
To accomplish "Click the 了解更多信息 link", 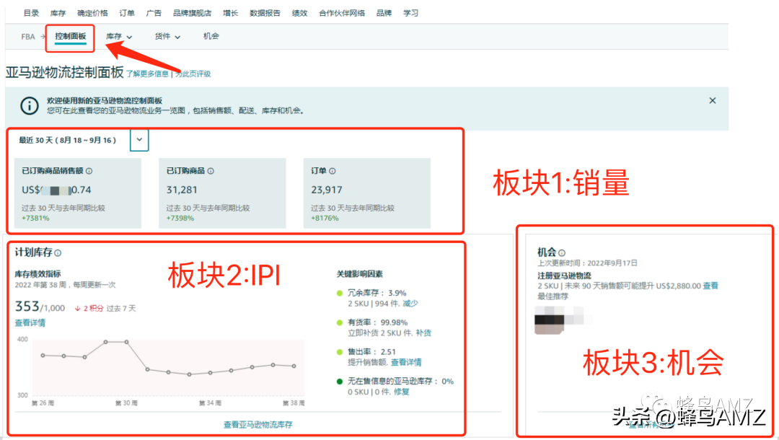I will pos(148,74).
